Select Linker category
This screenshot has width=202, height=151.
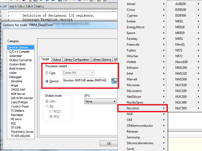[x=13, y=73]
